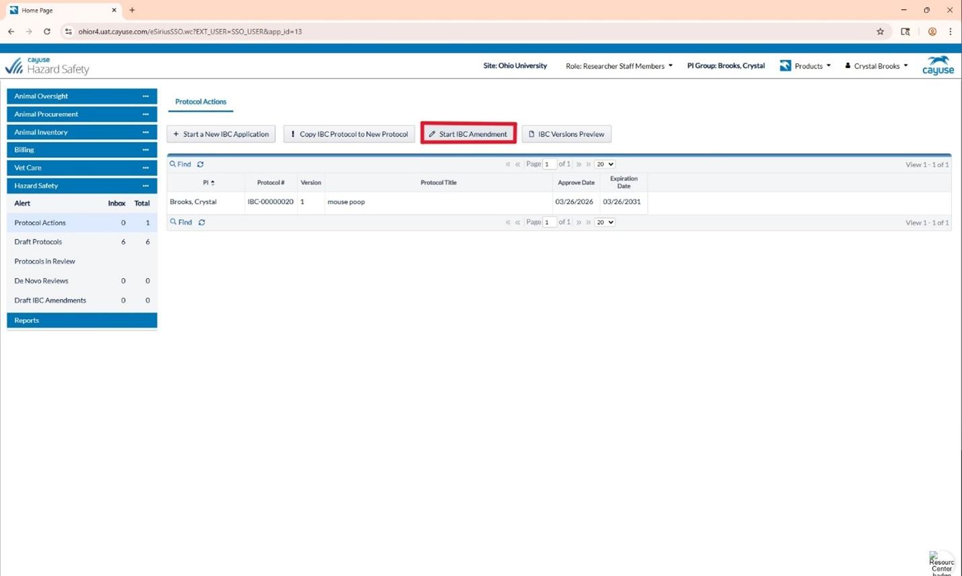Viewport: 962px width, 576px height.
Task: Click the bottom grid refresh icon
Action: [201, 222]
